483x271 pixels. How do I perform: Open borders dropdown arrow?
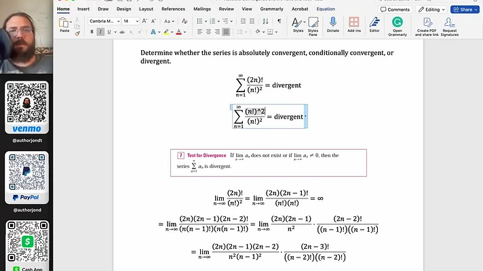276,32
